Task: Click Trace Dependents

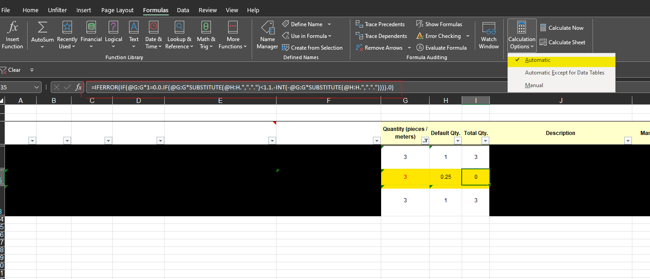Action: point(381,36)
